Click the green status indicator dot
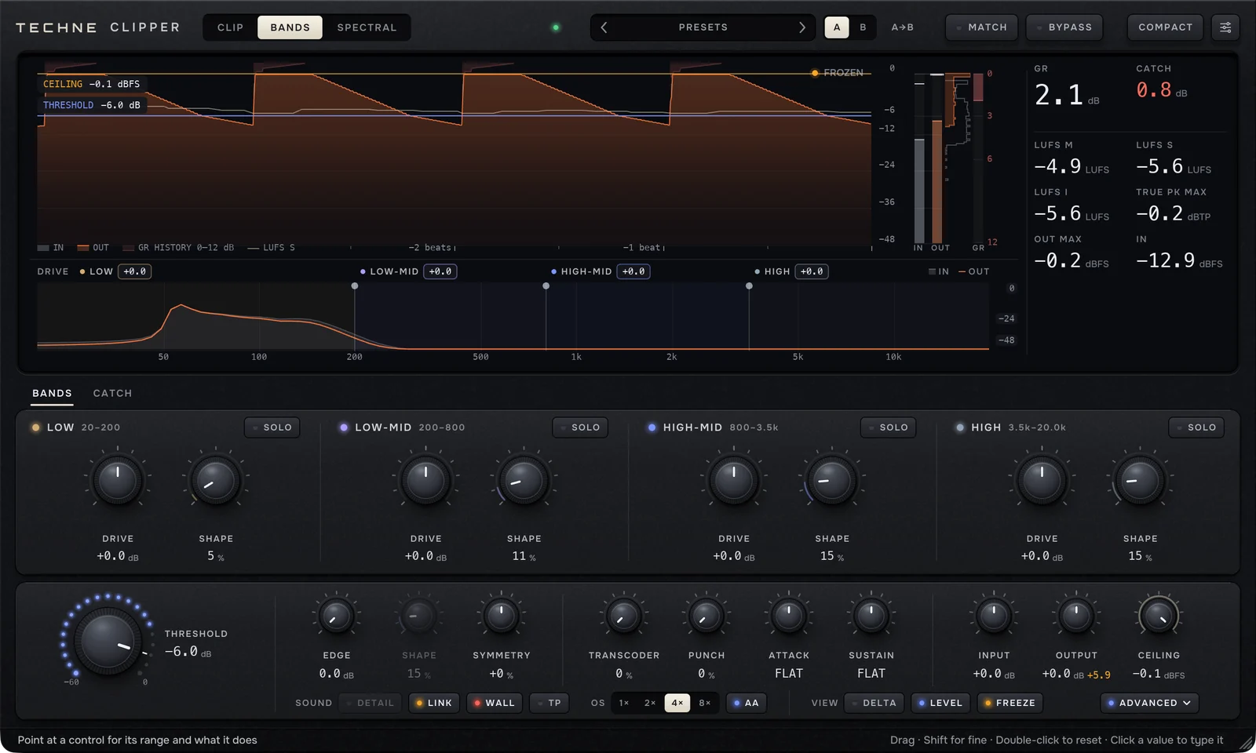The height and width of the screenshot is (753, 1256). coord(556,27)
